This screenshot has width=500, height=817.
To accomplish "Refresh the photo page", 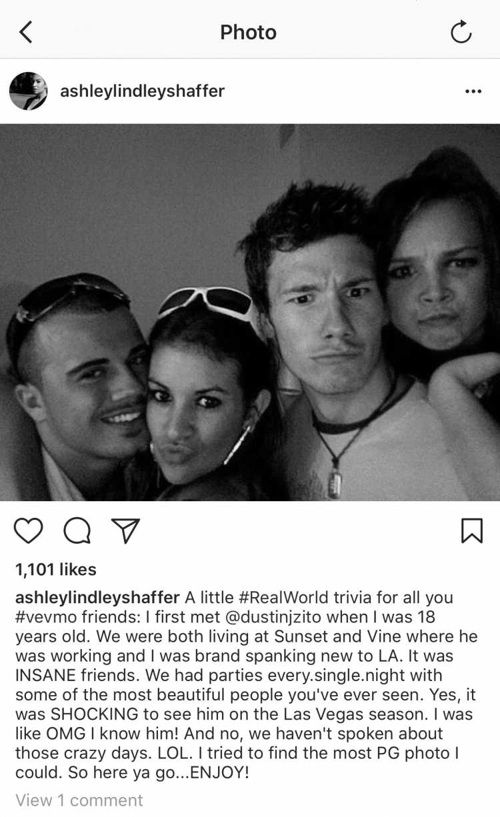I will (x=461, y=31).
